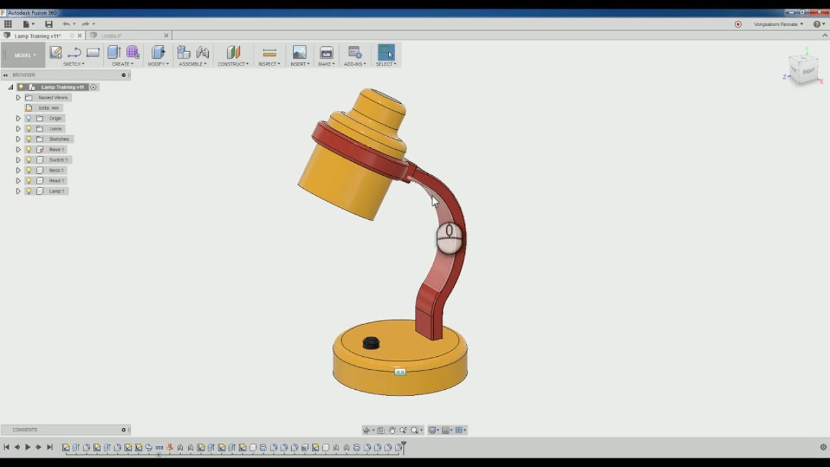The width and height of the screenshot is (830, 467).
Task: Activate the Select tool icon
Action: click(386, 53)
